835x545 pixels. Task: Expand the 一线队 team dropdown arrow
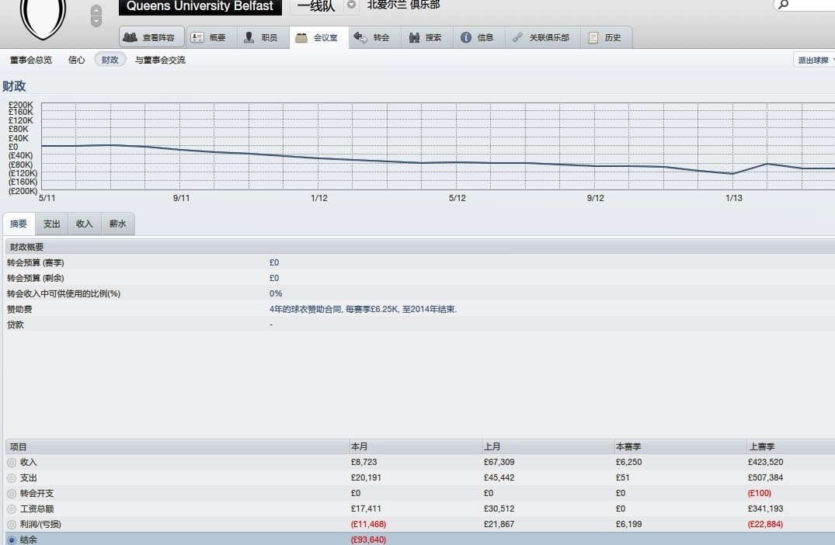tap(351, 5)
